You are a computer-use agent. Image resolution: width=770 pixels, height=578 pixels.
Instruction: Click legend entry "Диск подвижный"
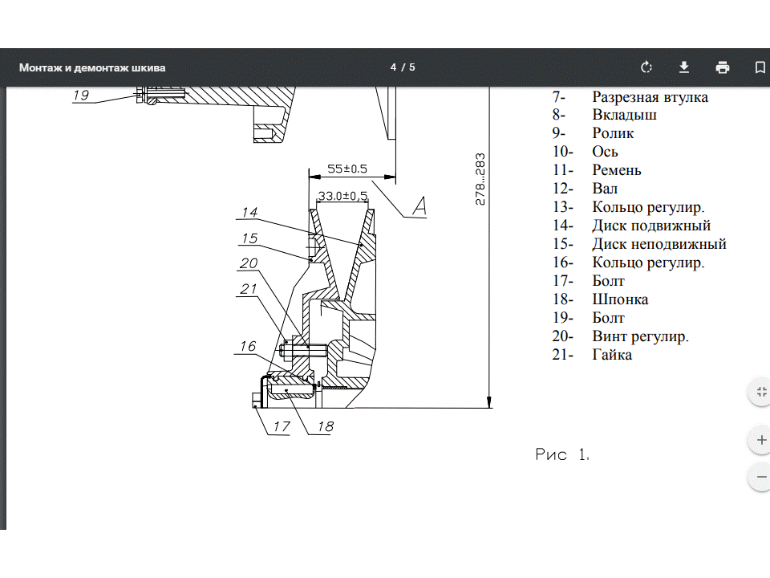point(651,226)
